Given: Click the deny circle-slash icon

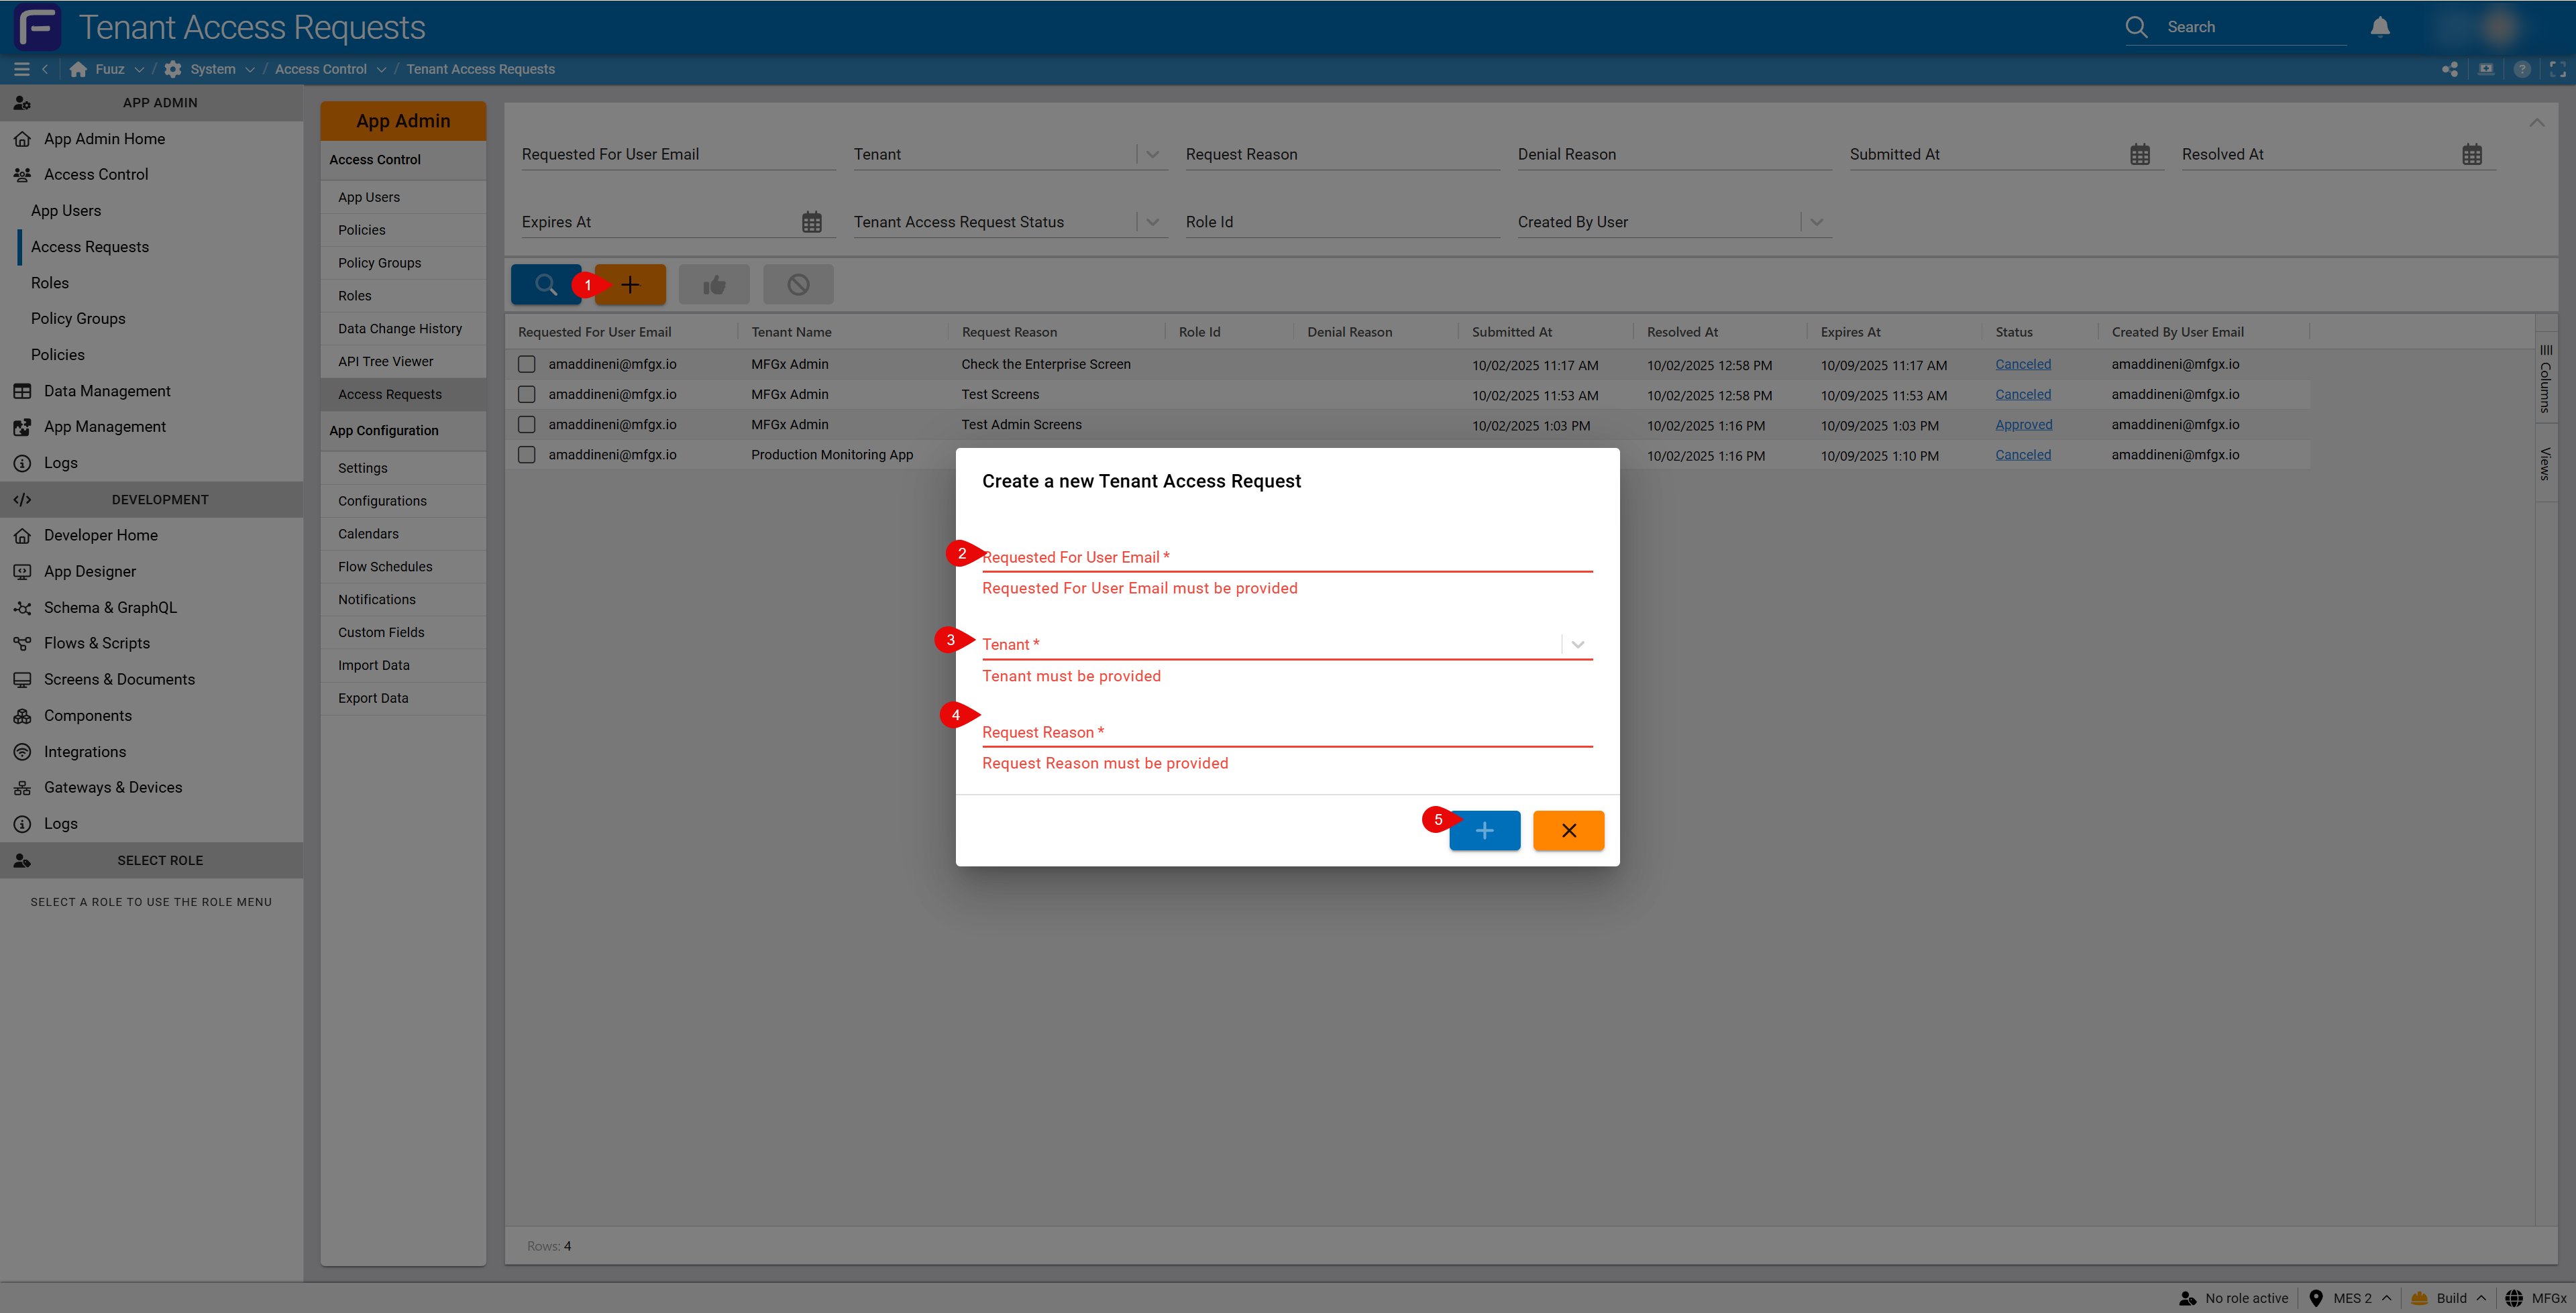Looking at the screenshot, I should pyautogui.click(x=798, y=285).
